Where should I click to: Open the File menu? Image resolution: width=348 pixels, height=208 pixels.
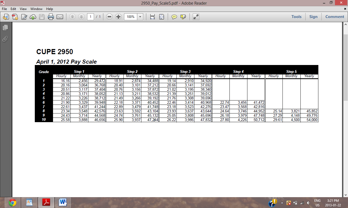tap(4, 9)
